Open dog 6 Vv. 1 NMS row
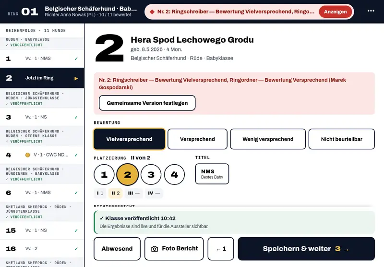The height and width of the screenshot is (267, 384). pyautogui.click(x=42, y=193)
